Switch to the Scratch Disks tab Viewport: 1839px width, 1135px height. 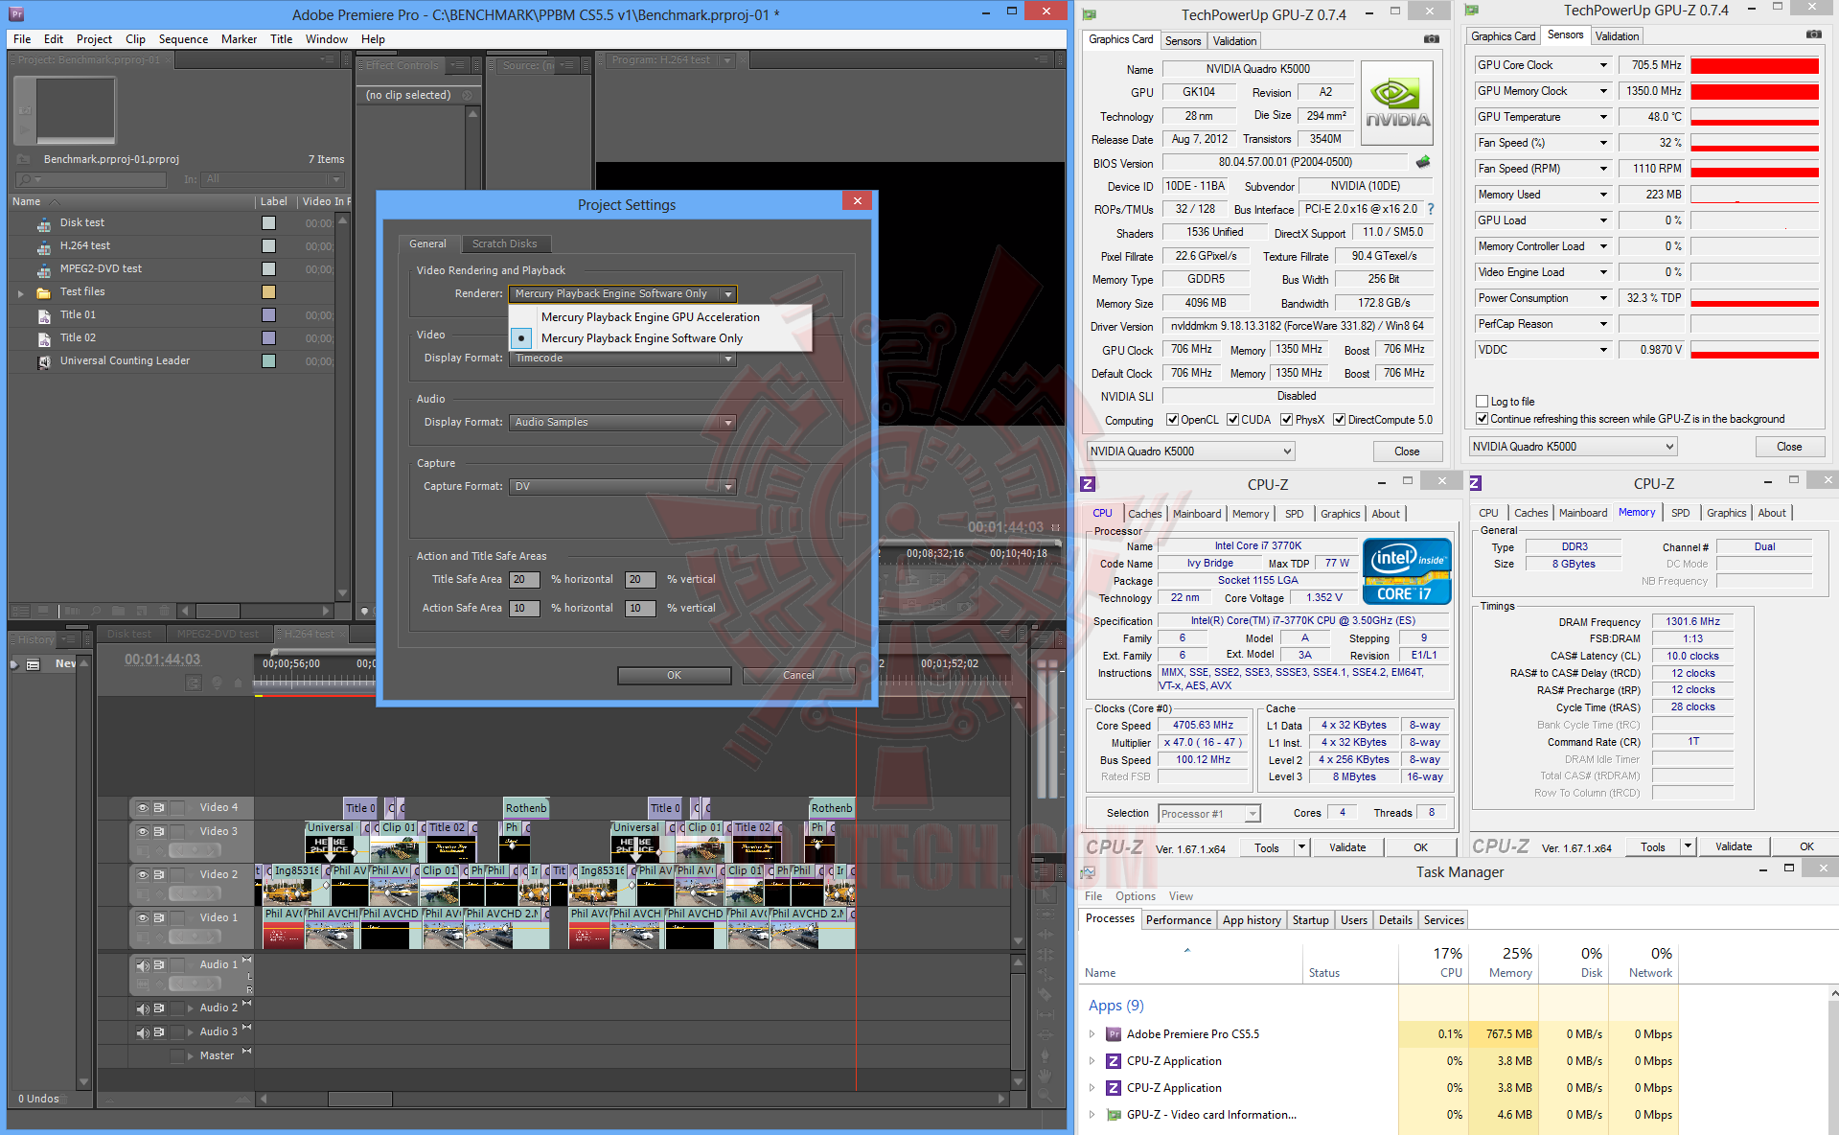(x=504, y=243)
